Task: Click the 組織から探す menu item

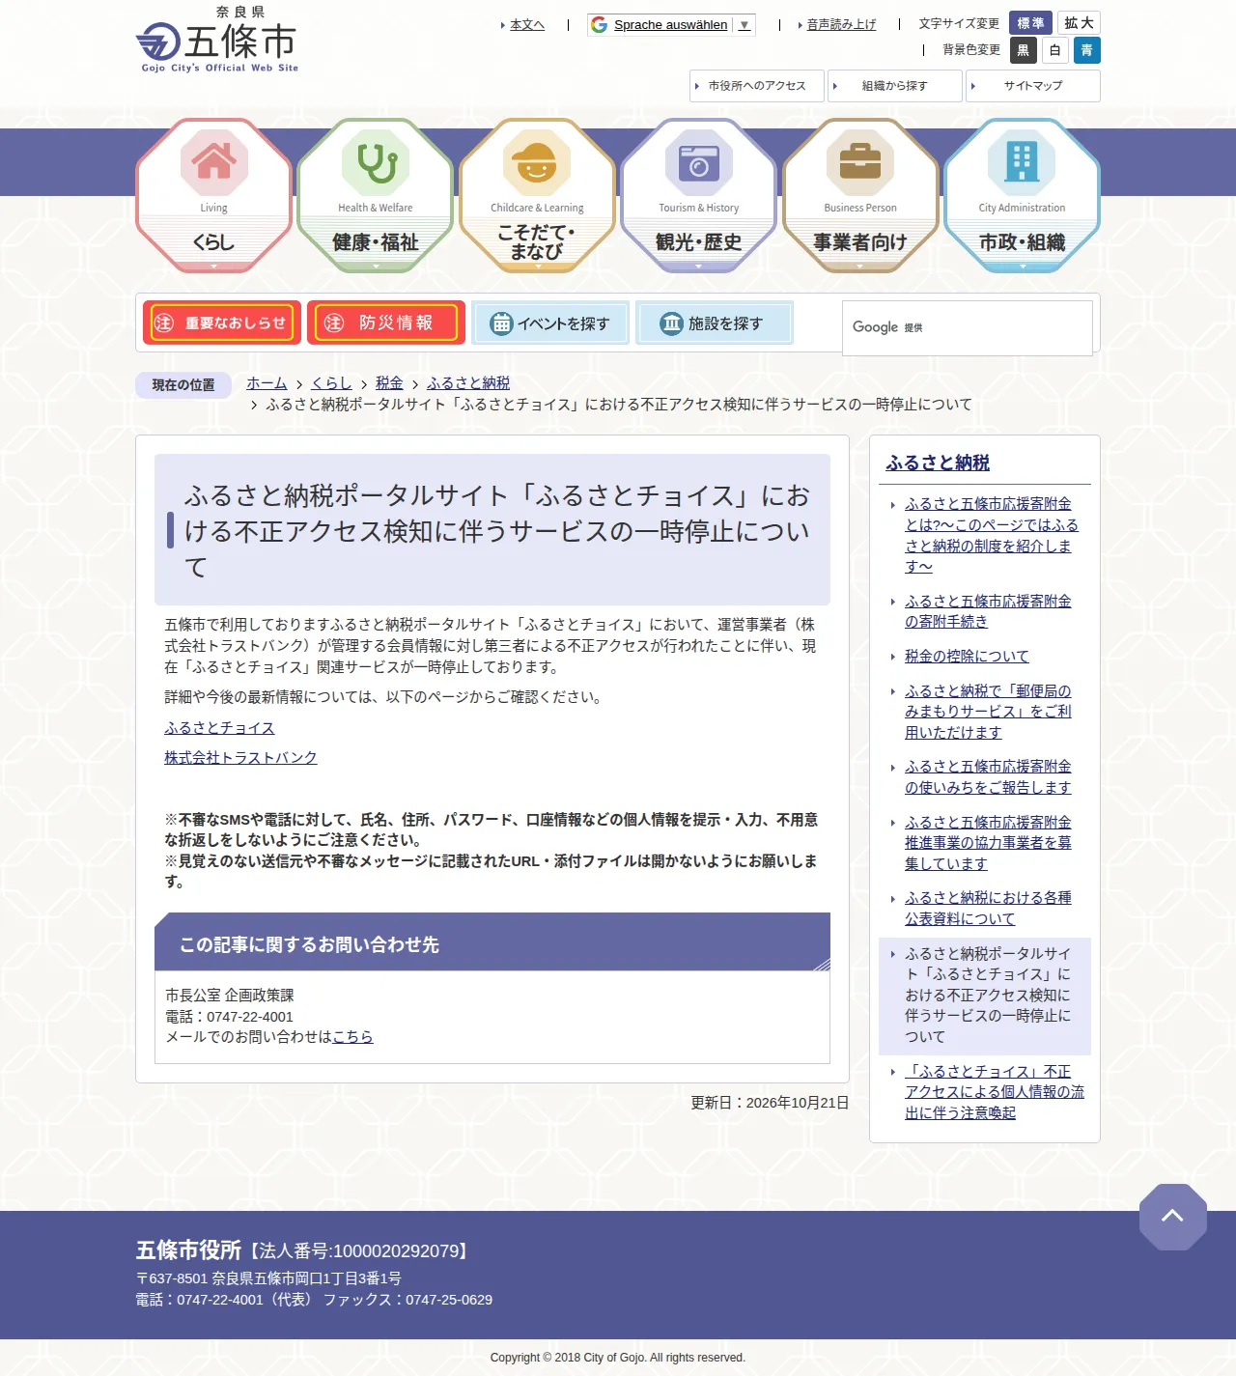Action: pos(895,86)
